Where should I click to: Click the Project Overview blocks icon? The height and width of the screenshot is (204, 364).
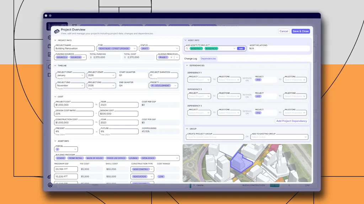click(57, 31)
